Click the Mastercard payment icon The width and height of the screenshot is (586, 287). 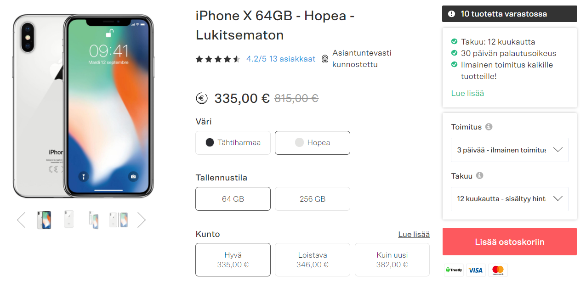pyautogui.click(x=498, y=270)
